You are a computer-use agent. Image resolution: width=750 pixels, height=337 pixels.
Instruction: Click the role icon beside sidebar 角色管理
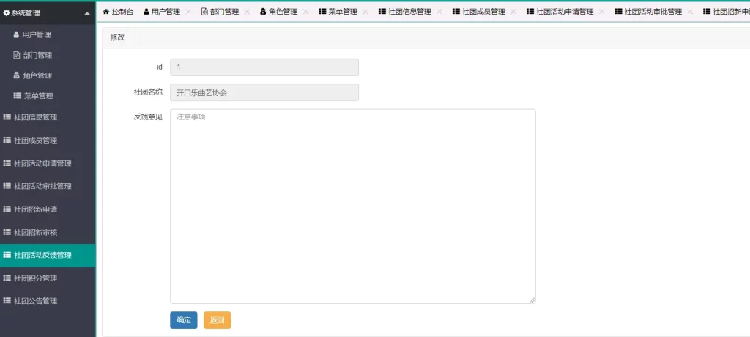click(16, 75)
